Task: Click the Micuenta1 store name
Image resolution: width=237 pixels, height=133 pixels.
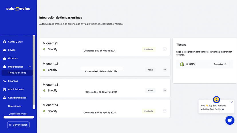Action: (x=50, y=43)
